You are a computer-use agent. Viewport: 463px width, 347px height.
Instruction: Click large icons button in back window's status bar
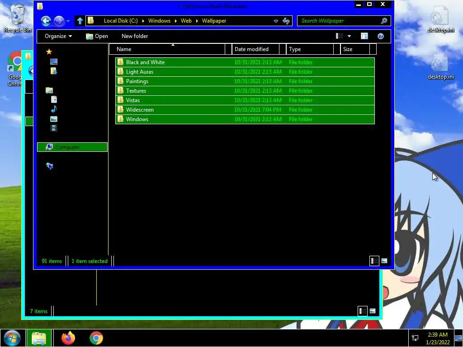[373, 311]
